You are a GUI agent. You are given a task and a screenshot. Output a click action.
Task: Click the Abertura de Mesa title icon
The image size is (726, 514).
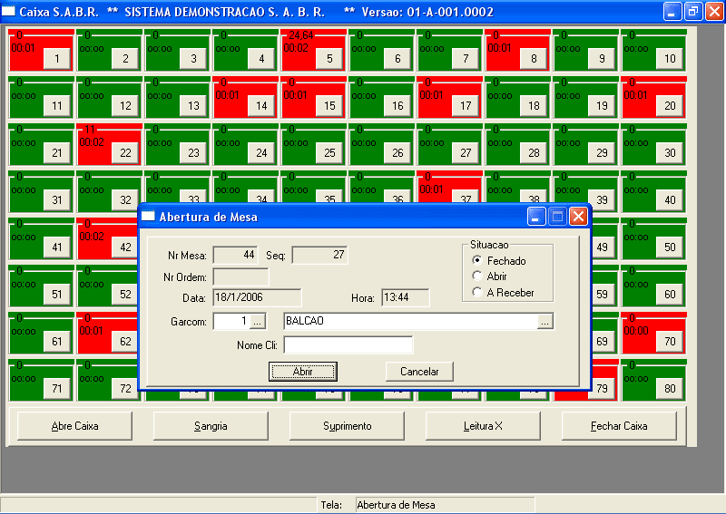pyautogui.click(x=148, y=217)
